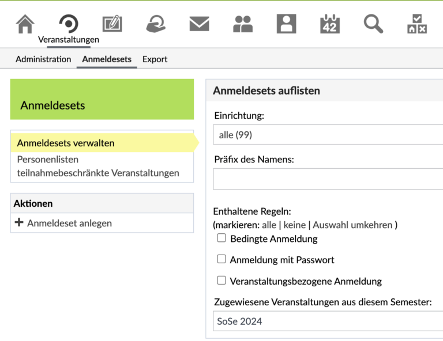This screenshot has height=341, width=443.
Task: Click the 'keine' link to unmark rules
Action: [295, 225]
